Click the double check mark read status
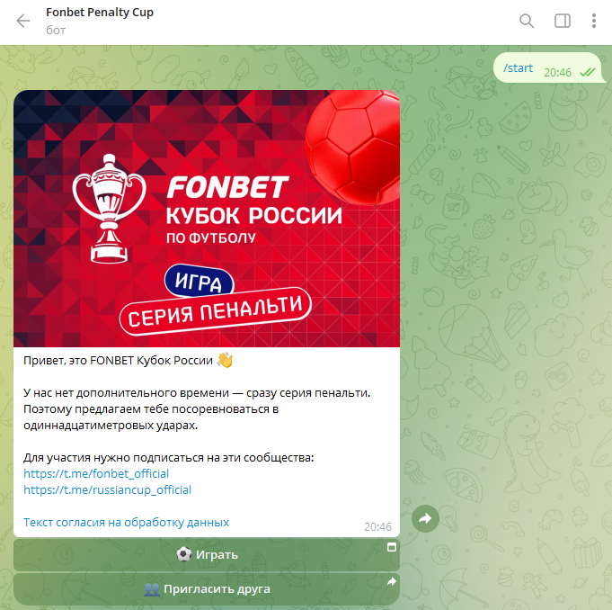This screenshot has height=610, width=612. point(588,72)
